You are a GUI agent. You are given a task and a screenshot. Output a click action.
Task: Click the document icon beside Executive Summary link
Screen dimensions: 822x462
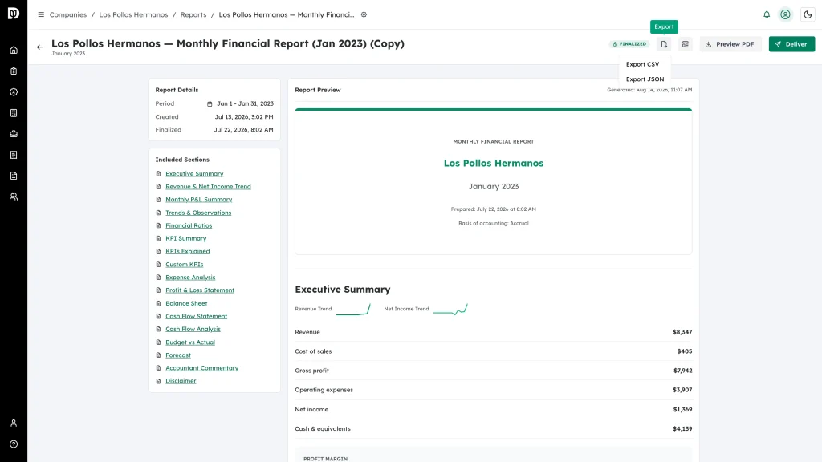click(x=158, y=174)
